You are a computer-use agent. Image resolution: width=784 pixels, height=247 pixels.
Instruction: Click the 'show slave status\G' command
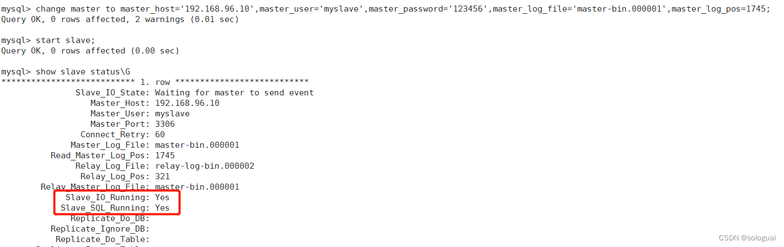pos(83,72)
